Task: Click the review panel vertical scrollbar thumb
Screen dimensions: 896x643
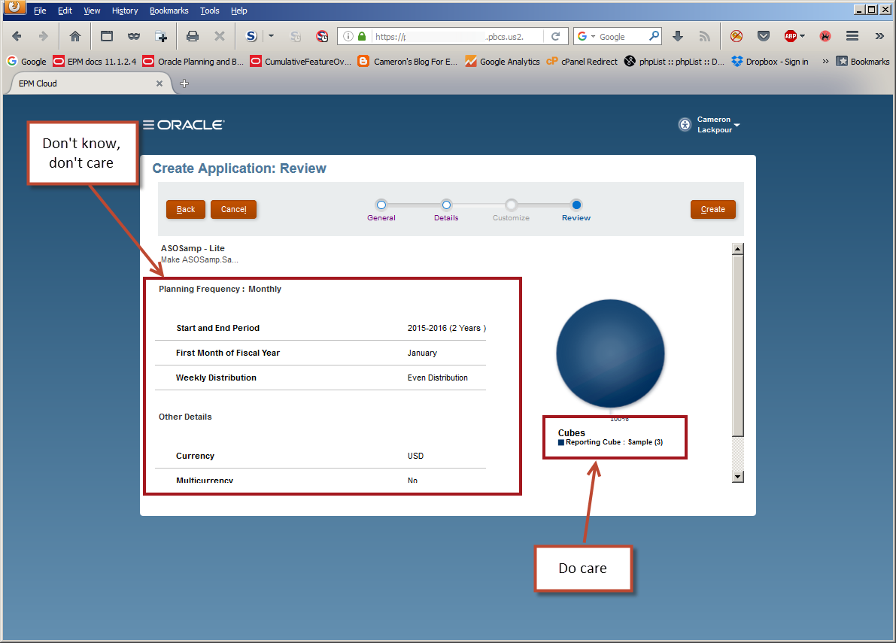Action: click(738, 345)
